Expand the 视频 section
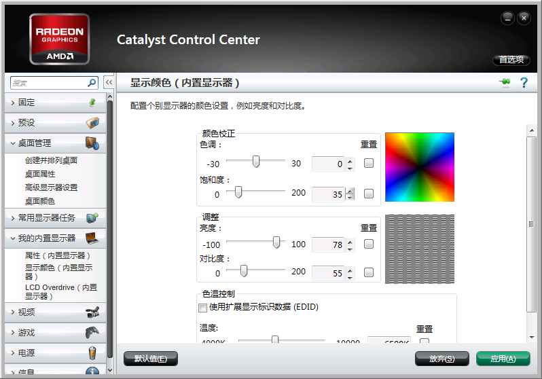 click(x=13, y=312)
